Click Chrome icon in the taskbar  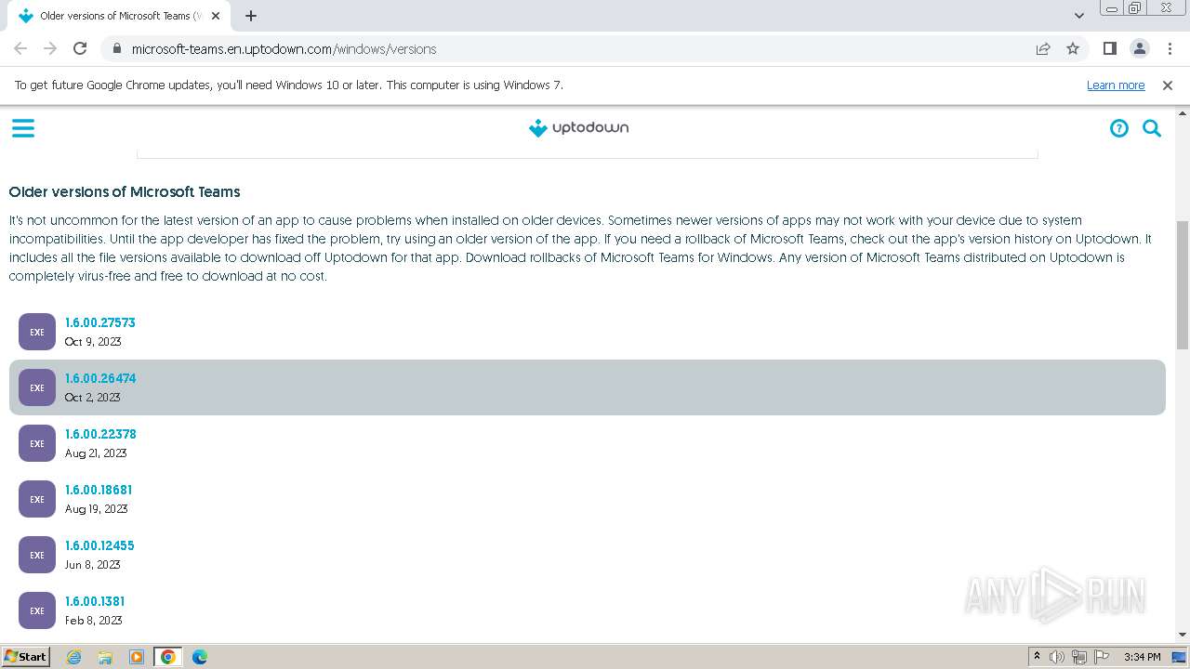click(x=168, y=657)
